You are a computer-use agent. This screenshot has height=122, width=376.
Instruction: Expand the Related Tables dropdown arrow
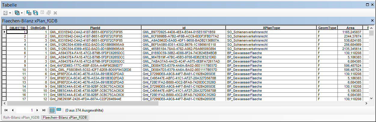22,13
